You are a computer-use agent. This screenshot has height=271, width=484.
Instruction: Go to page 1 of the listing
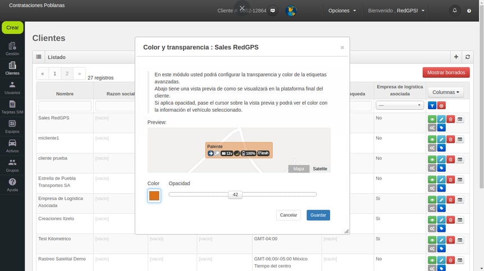click(x=54, y=73)
